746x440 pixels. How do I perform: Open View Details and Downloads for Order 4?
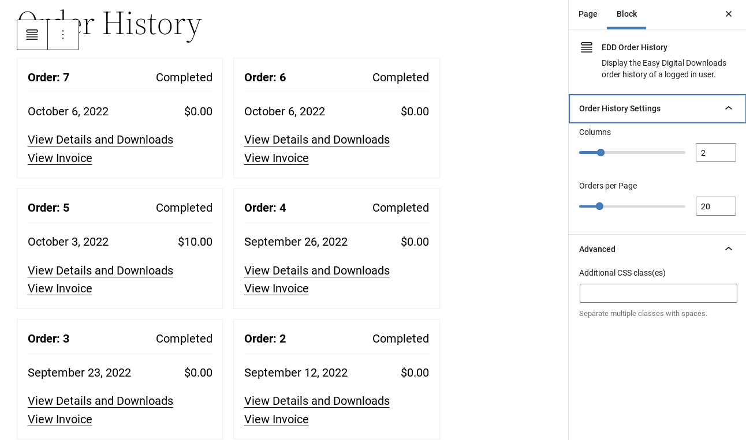[317, 271]
